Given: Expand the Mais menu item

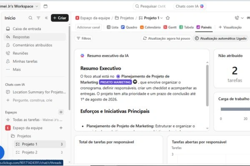Looking at the screenshot, I should pos(35,69).
